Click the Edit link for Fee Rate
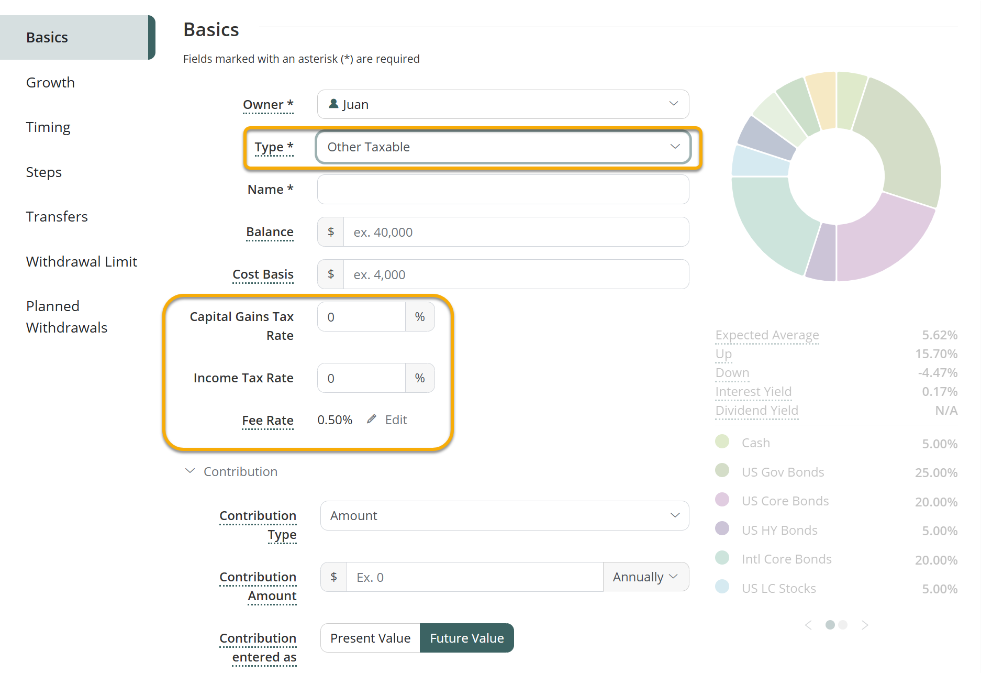 click(396, 420)
